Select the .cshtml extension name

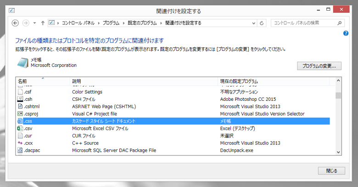pyautogui.click(x=32, y=106)
